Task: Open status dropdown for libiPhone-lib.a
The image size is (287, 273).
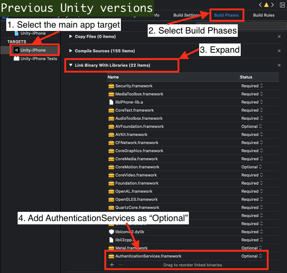Action: click(252, 102)
